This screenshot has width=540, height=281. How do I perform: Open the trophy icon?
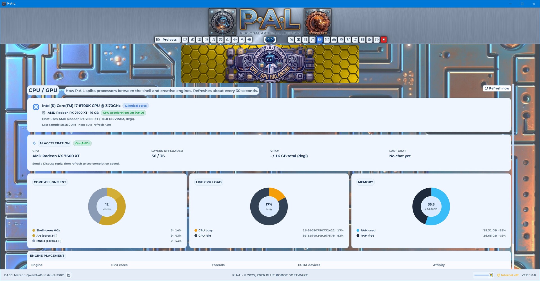tap(348, 40)
